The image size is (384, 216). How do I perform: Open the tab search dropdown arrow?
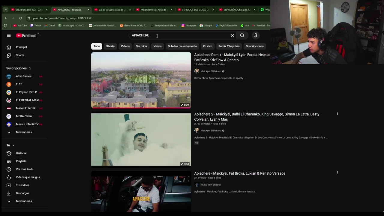click(5, 10)
